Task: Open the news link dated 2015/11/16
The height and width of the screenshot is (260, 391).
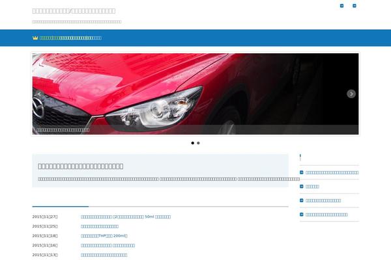Action: point(108,245)
